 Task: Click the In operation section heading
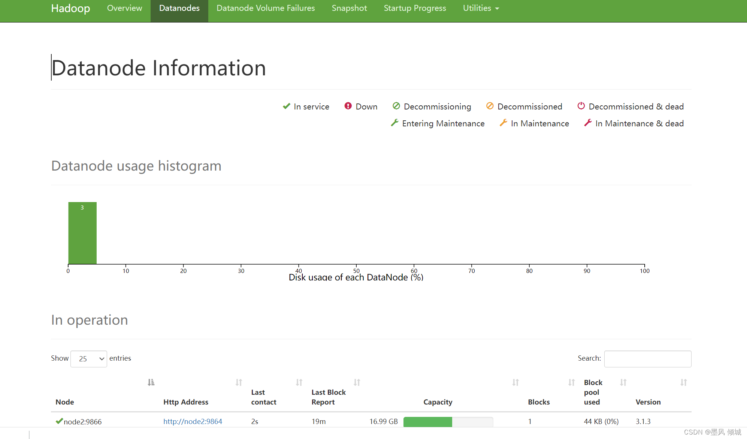90,320
